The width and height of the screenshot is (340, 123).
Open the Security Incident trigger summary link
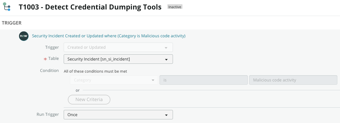click(x=109, y=36)
